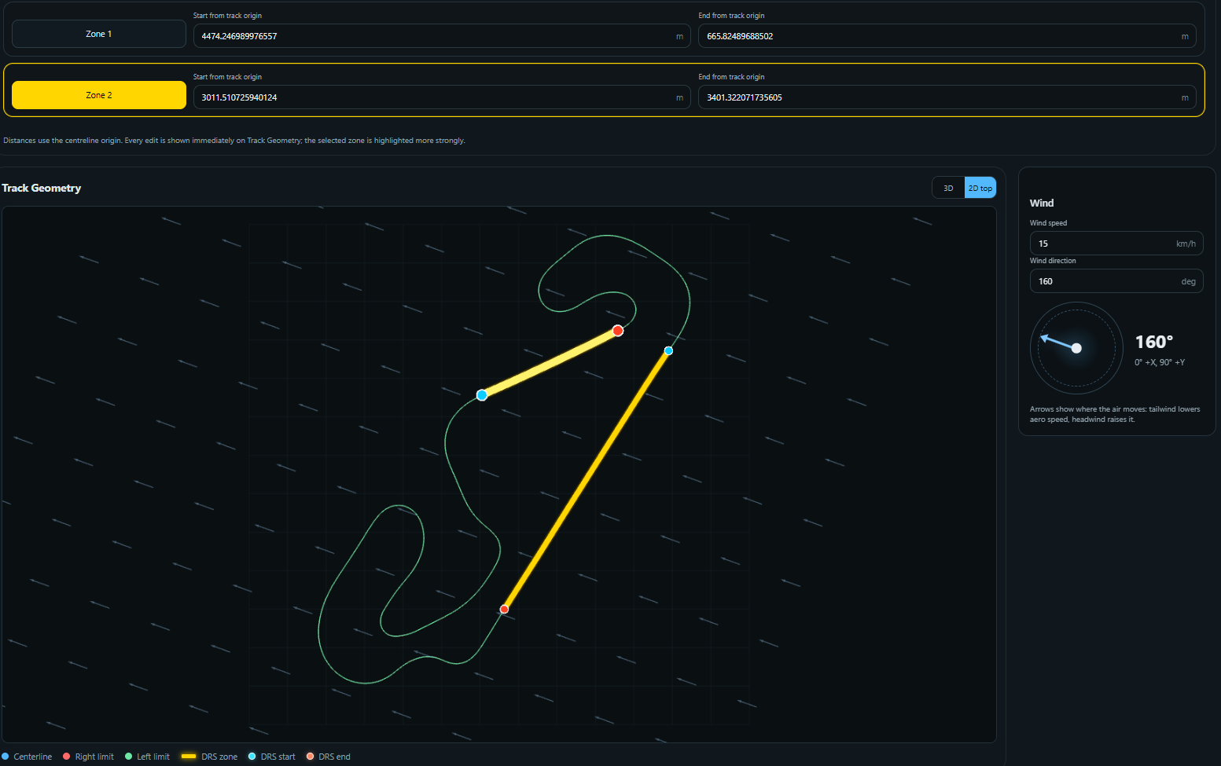Select the Zone 1 button

coord(99,34)
